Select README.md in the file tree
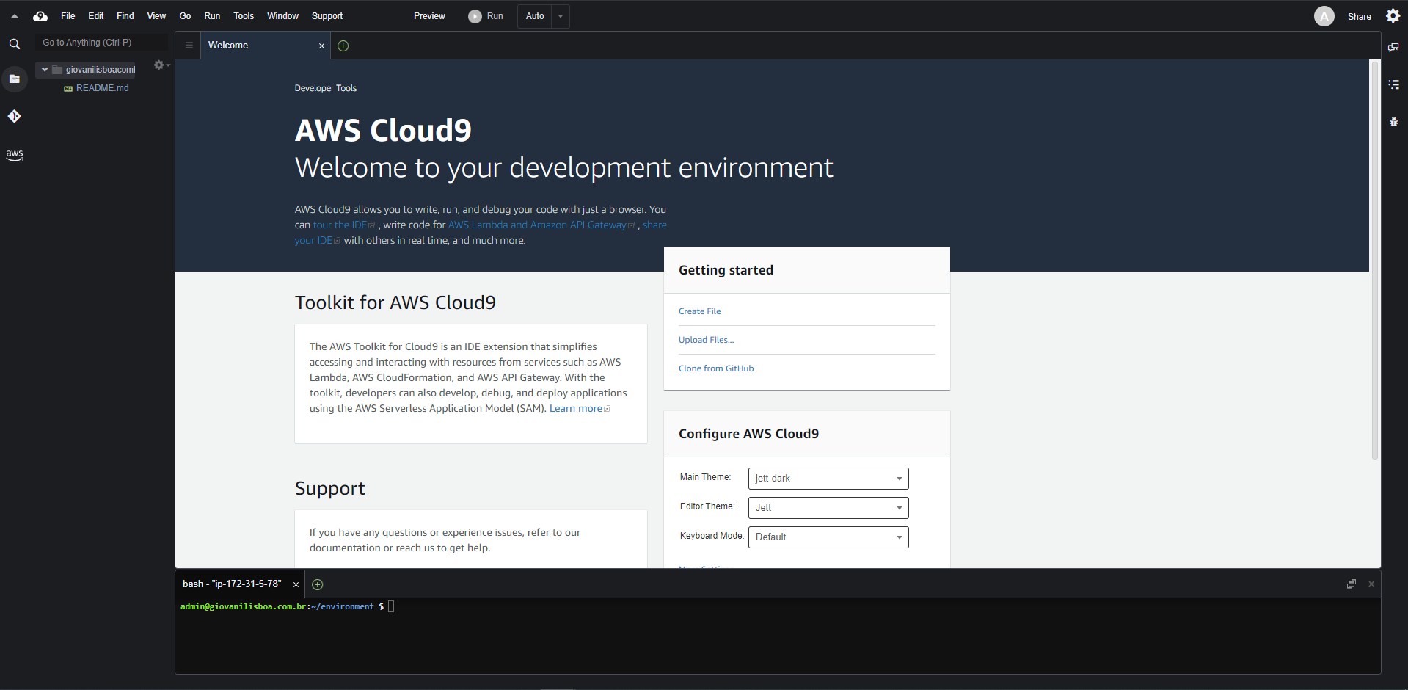This screenshot has width=1408, height=690. pos(102,88)
